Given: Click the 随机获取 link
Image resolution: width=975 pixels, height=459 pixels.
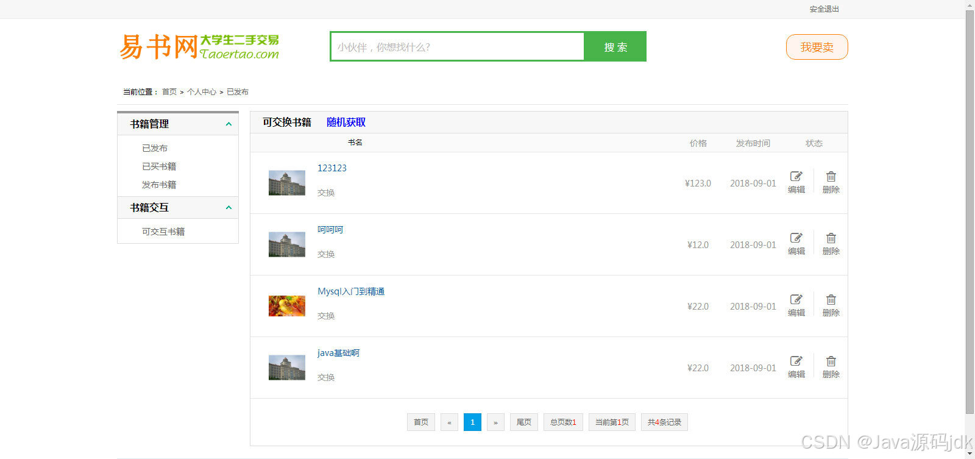Looking at the screenshot, I should point(346,122).
